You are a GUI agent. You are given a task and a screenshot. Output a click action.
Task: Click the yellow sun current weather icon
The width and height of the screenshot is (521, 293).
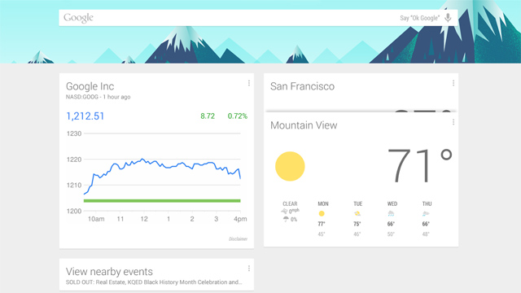coord(290,166)
